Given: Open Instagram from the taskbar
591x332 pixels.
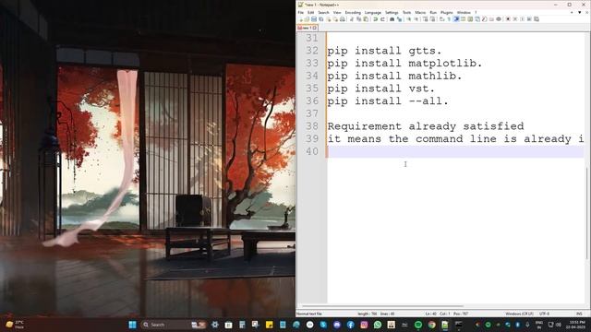Looking at the screenshot, I should pyautogui.click(x=364, y=325).
